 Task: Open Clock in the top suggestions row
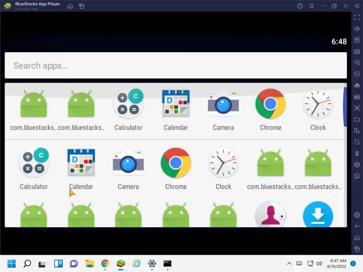coord(318,110)
